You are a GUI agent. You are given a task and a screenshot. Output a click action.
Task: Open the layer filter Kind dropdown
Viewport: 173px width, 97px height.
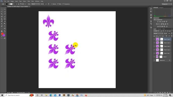156,31
